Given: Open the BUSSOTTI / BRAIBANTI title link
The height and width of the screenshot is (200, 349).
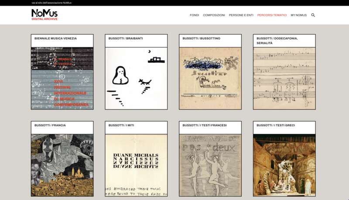Looking at the screenshot, I should 126,38.
